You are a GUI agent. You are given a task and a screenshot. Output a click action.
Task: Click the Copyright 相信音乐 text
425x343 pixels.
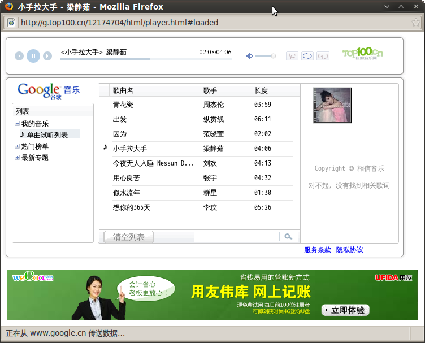click(349, 168)
